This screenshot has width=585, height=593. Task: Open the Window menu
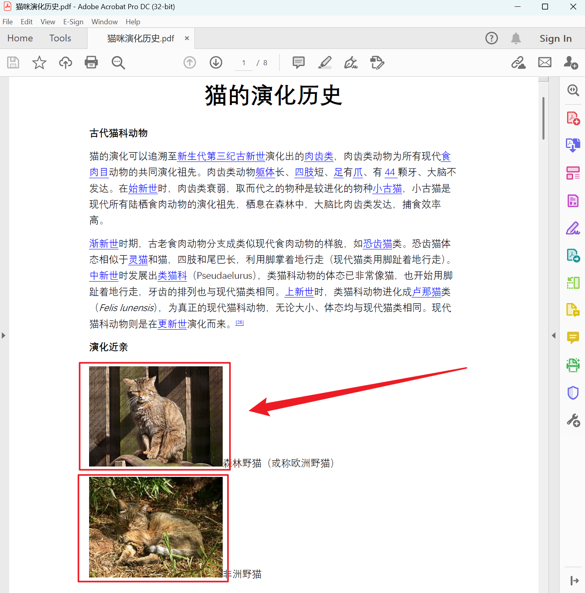[104, 21]
